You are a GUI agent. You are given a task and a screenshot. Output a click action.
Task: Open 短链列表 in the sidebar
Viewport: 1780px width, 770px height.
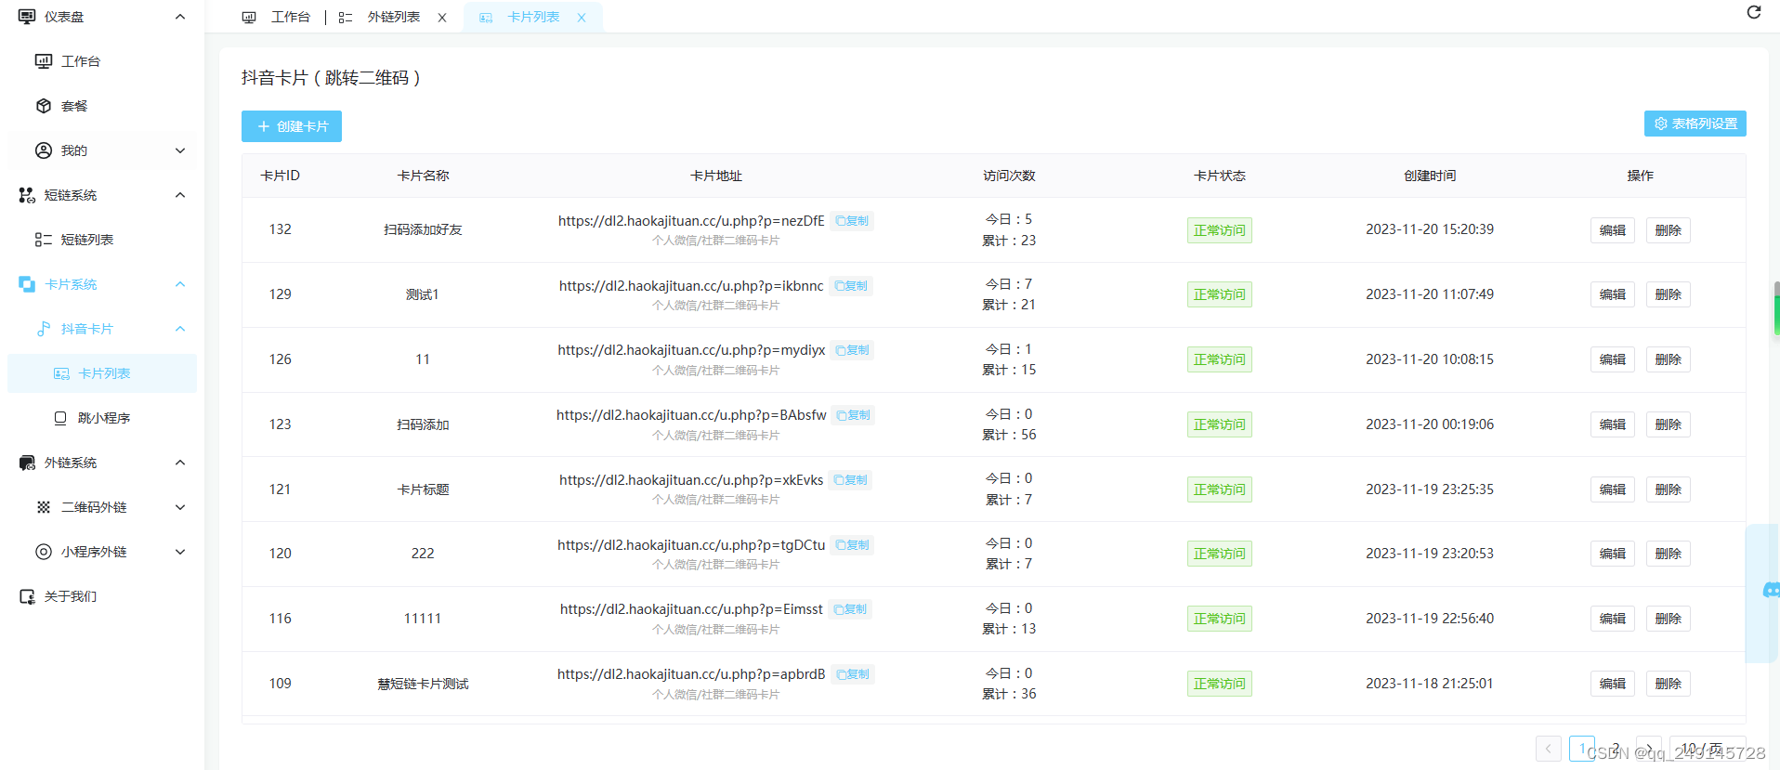[x=102, y=240]
